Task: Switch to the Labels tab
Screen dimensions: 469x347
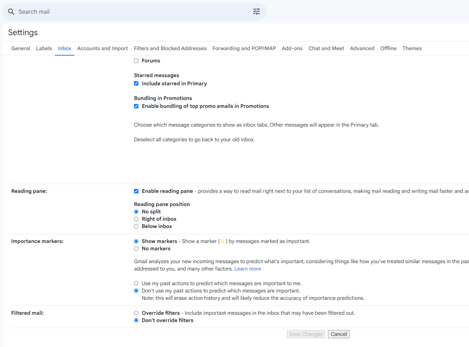Action: click(x=44, y=48)
